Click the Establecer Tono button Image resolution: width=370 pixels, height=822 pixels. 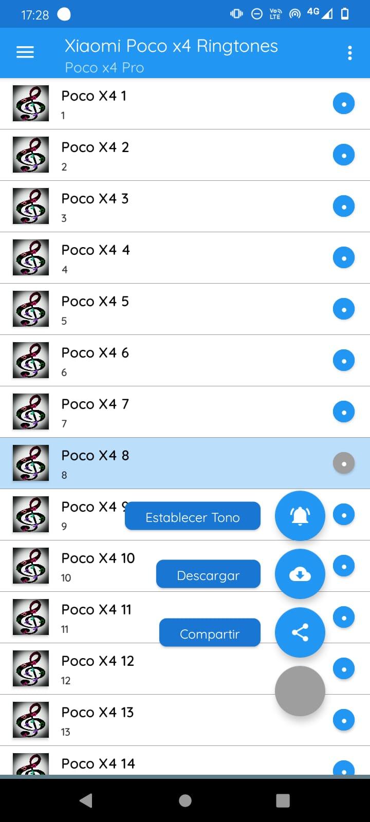pos(193,516)
